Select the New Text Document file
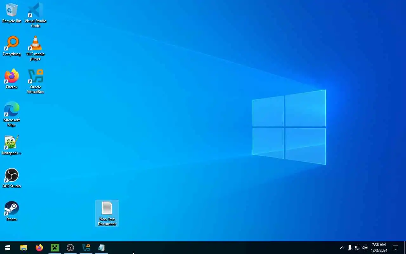 coord(107,213)
